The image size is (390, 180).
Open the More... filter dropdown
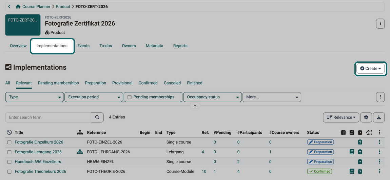272,97
